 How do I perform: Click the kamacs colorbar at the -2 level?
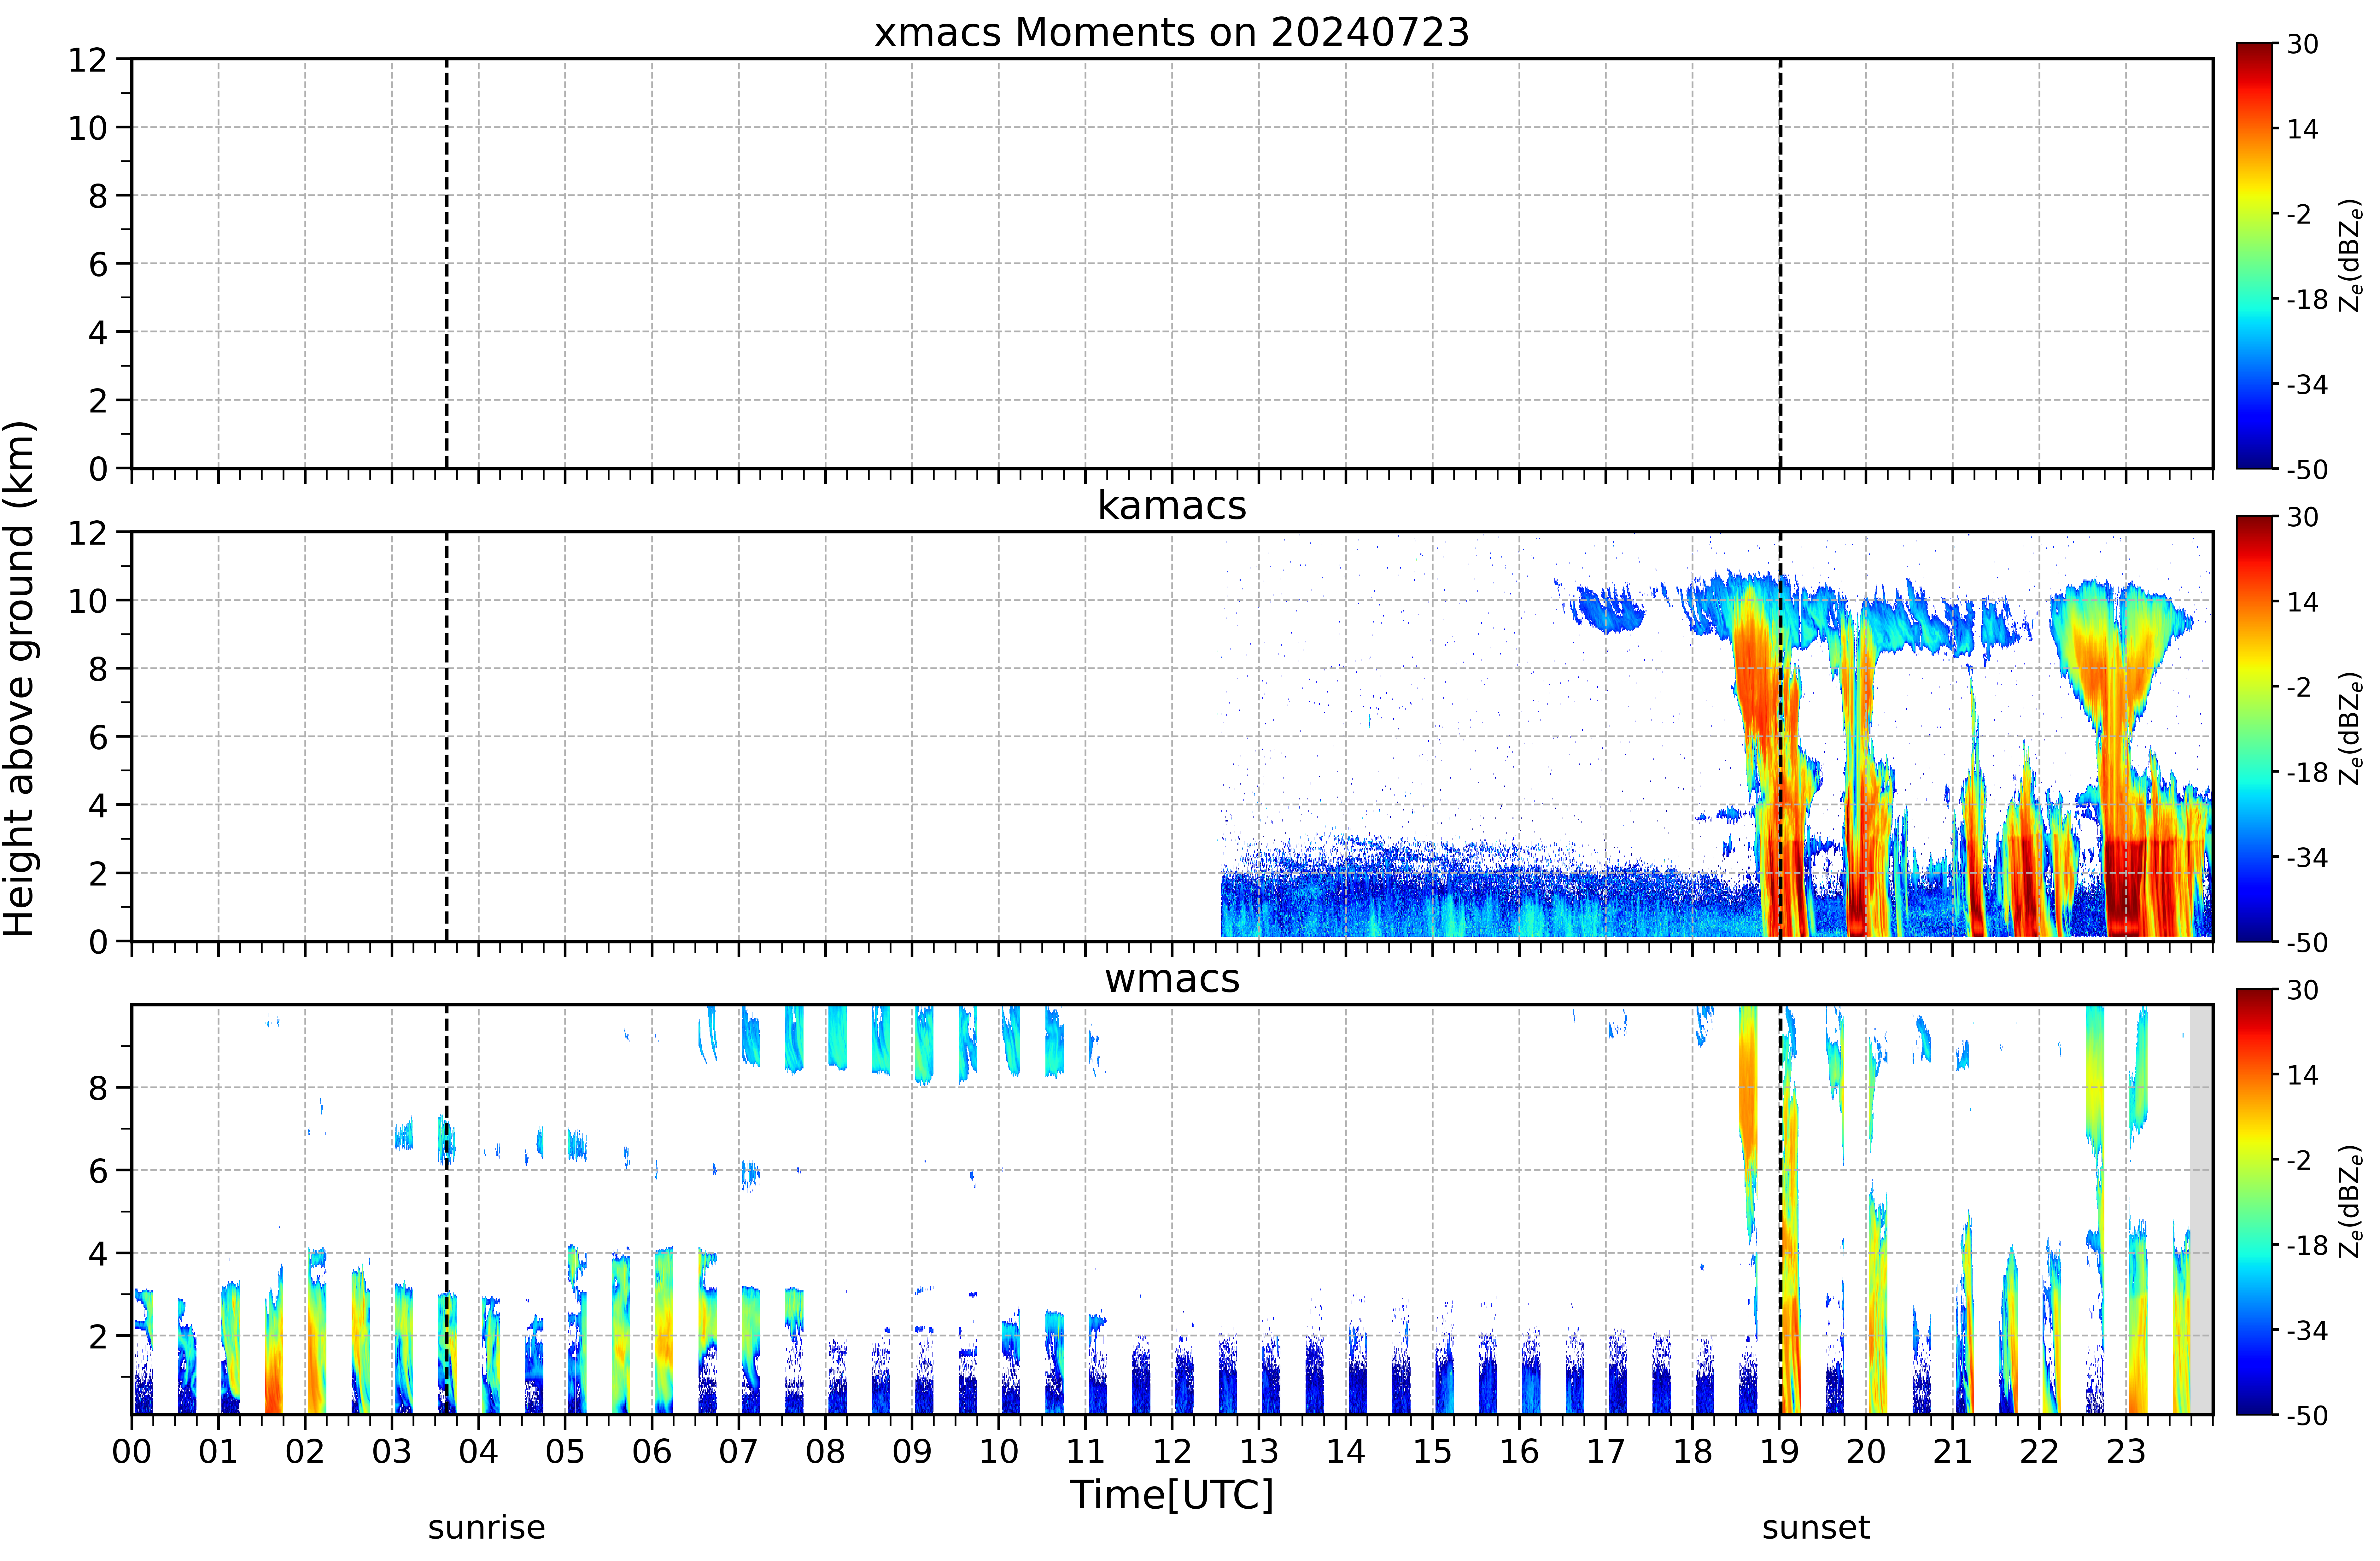click(x=2255, y=687)
